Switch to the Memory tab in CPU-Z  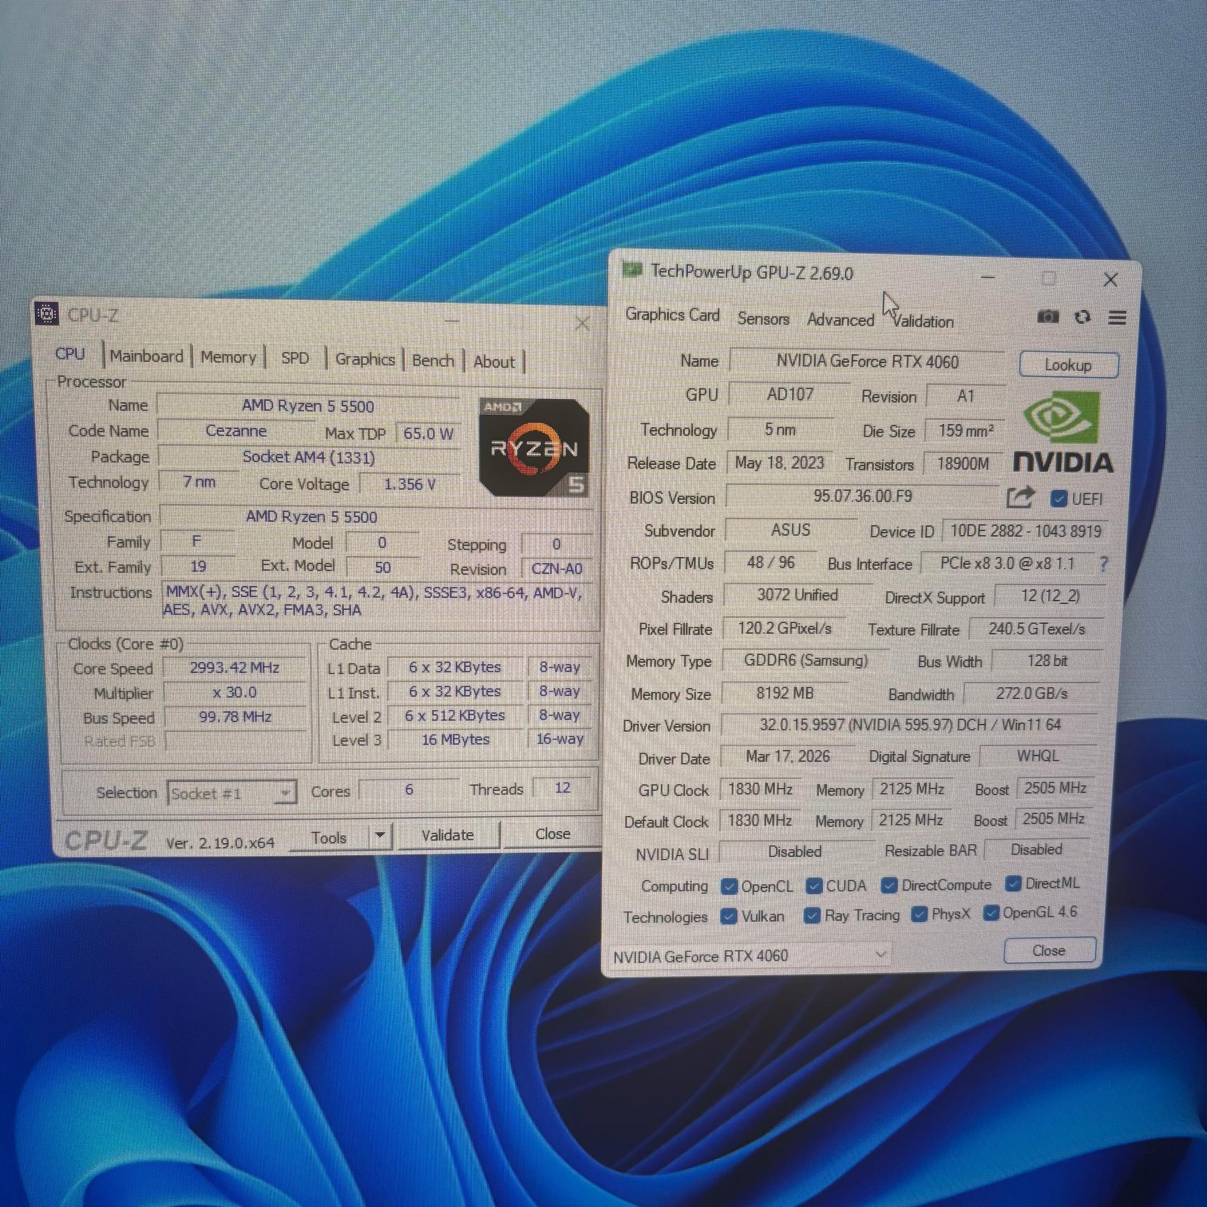(x=228, y=357)
